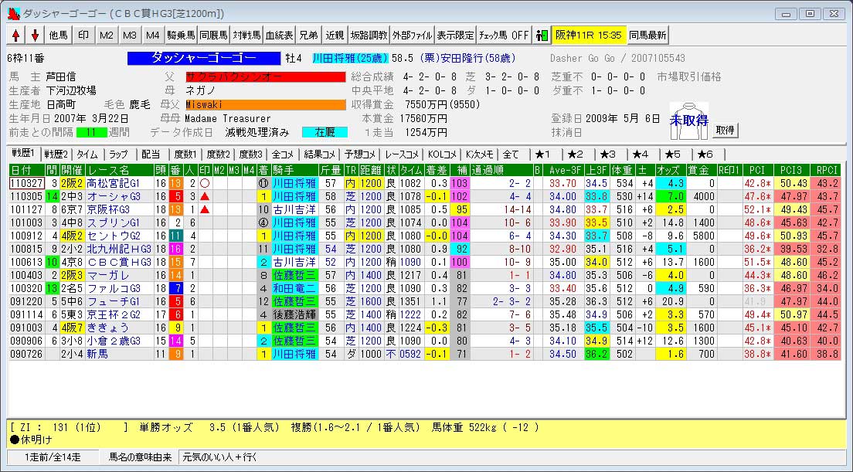Open the ★6 star tab
853x472 pixels.
(705, 154)
